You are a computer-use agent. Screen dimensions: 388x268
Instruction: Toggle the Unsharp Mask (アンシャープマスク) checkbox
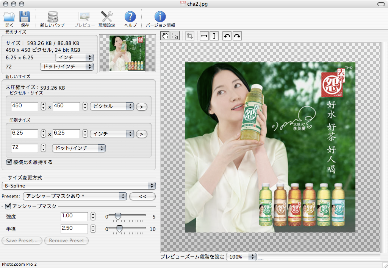coord(8,206)
